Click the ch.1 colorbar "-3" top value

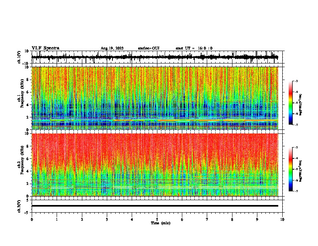click(296, 81)
